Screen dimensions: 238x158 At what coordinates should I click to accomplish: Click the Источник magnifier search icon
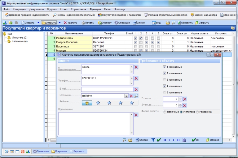pos(136,96)
